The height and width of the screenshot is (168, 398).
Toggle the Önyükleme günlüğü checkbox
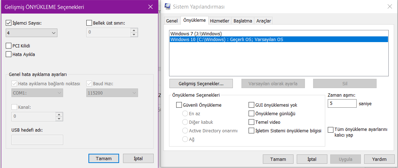point(251,114)
